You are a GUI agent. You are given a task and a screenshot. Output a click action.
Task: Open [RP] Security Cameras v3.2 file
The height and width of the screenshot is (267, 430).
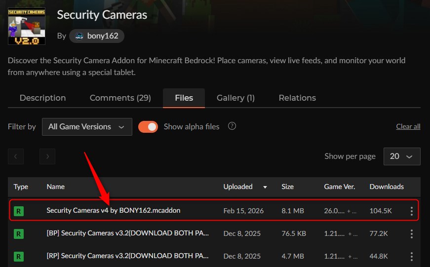pyautogui.click(x=128, y=256)
